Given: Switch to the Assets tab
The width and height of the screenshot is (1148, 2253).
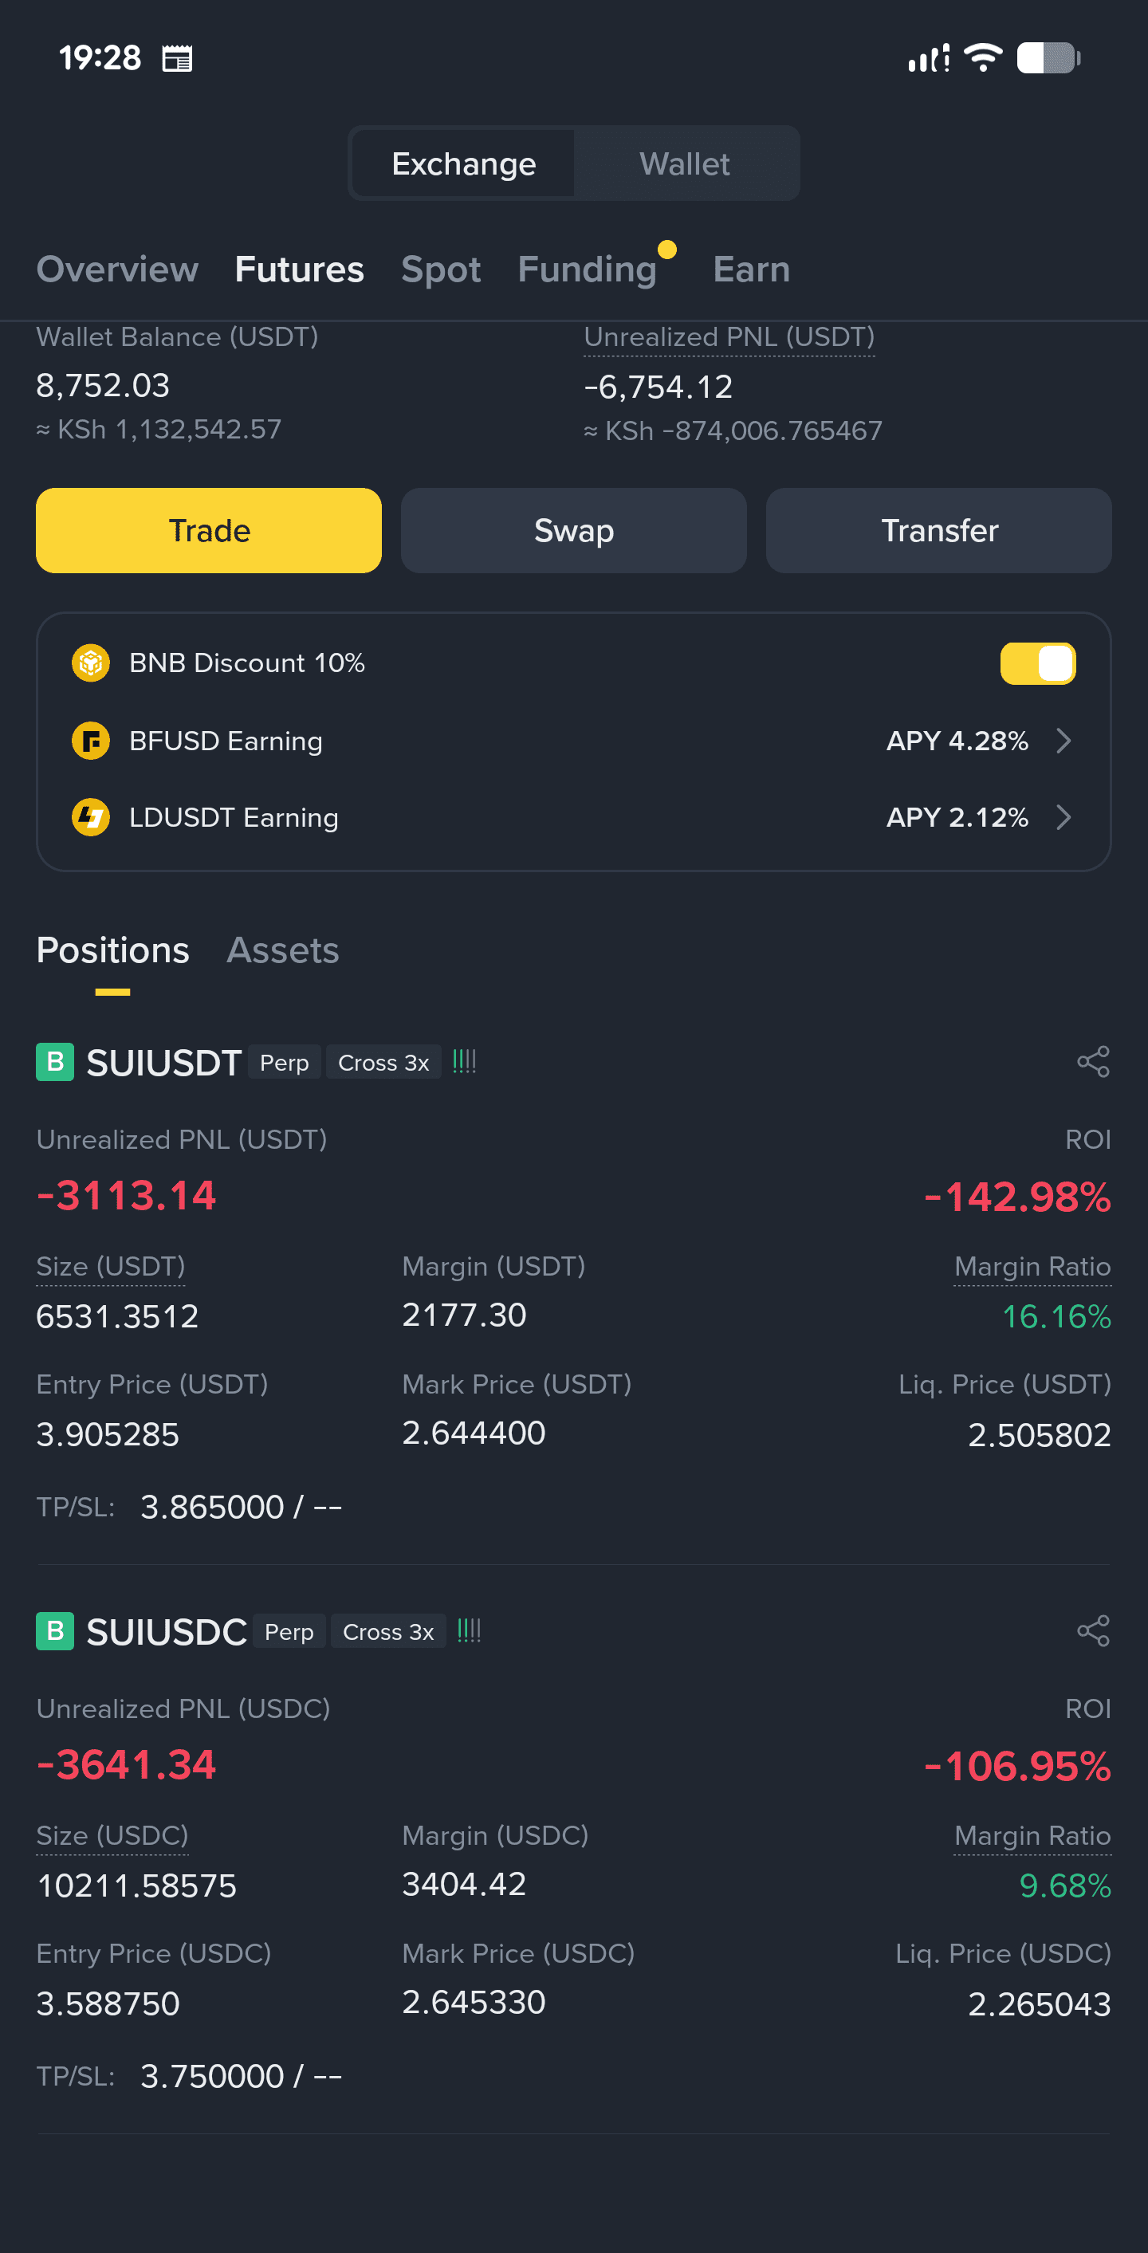Looking at the screenshot, I should pyautogui.click(x=282, y=950).
